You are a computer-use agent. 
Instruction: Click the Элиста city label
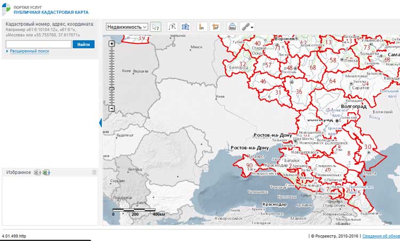point(370,173)
